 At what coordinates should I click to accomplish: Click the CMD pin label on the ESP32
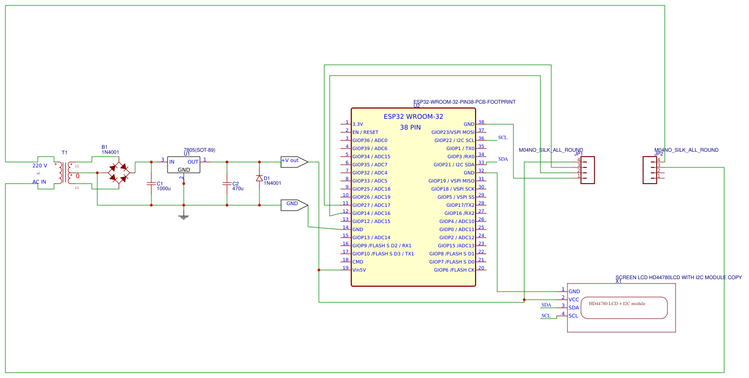358,262
